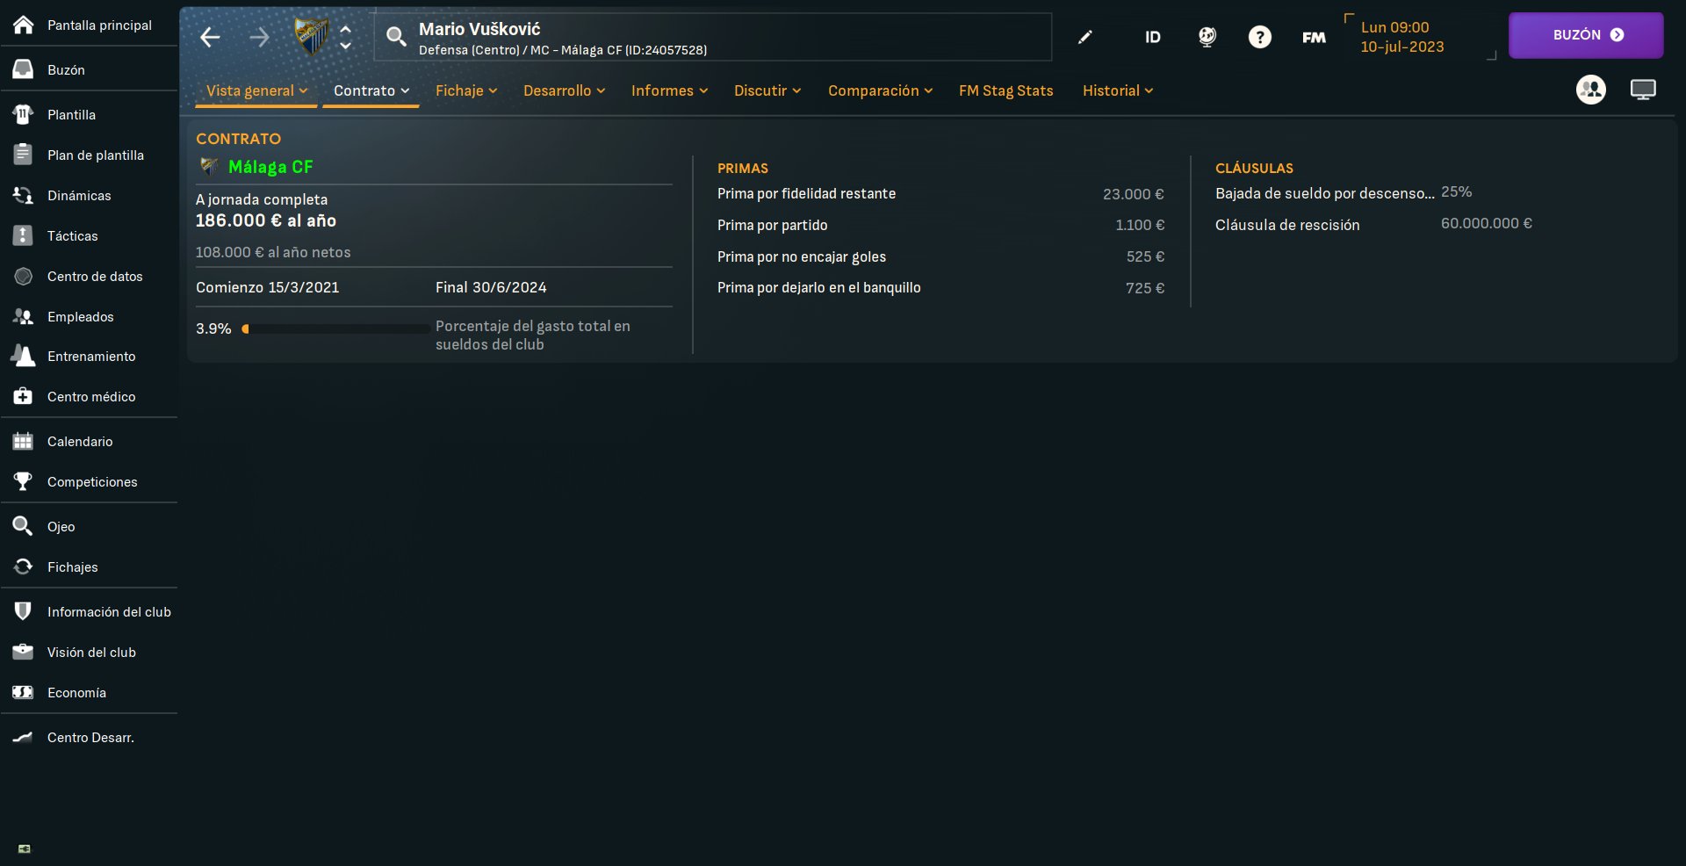
Task: Select Prima por fidelidad restante row
Action: click(x=940, y=194)
